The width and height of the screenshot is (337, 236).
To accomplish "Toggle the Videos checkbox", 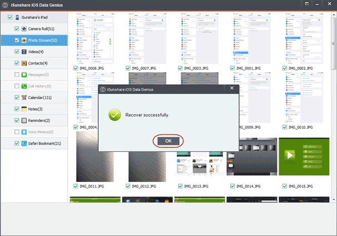I will (17, 52).
